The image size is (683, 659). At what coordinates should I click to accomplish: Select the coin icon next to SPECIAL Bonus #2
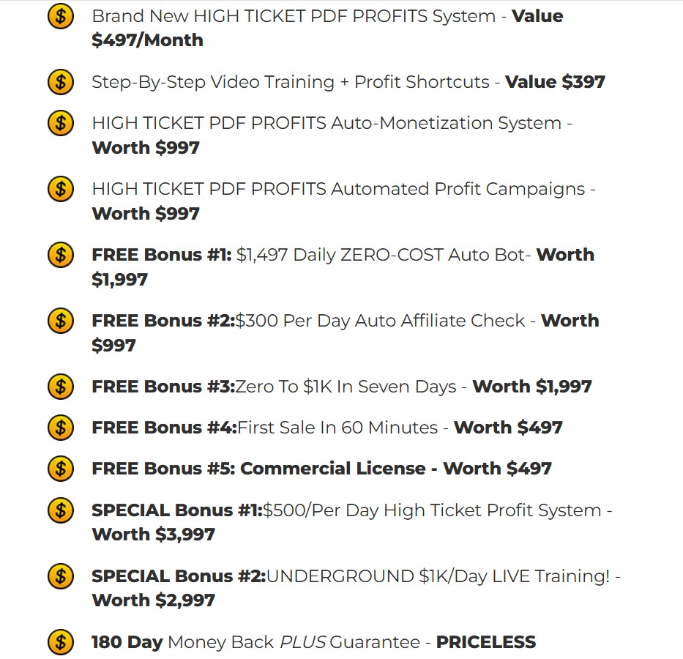click(61, 576)
